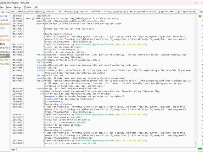Click the 'wys' nickname button
Screen dimensions: 203x152
coord(13,149)
